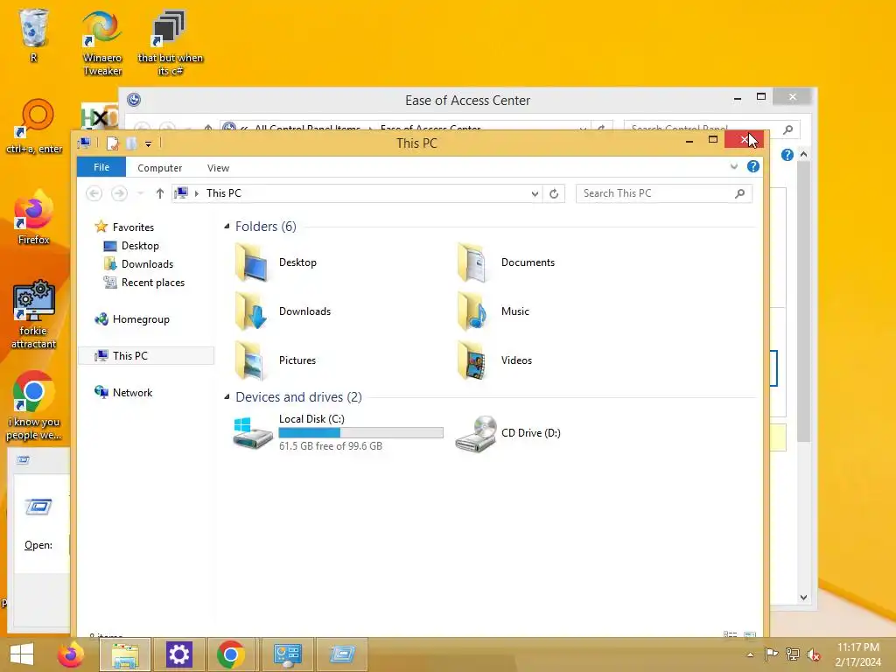The width and height of the screenshot is (896, 672).
Task: Open the Documents folder
Action: [x=507, y=262]
